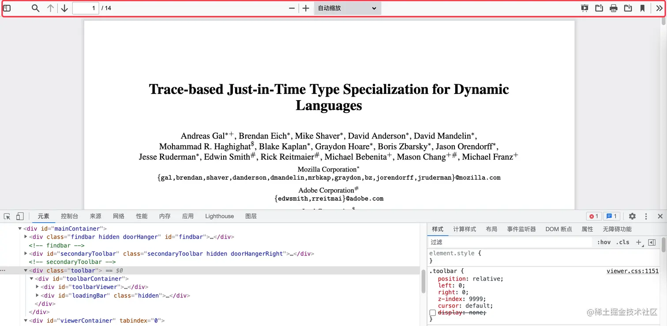Open the DevTools three-dot menu
Screen dimensions: 667x326
[646, 216]
